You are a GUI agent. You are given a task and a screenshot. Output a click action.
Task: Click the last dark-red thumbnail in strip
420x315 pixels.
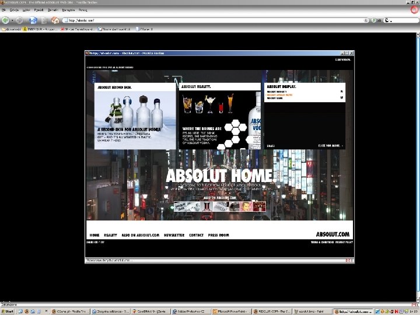click(x=259, y=206)
